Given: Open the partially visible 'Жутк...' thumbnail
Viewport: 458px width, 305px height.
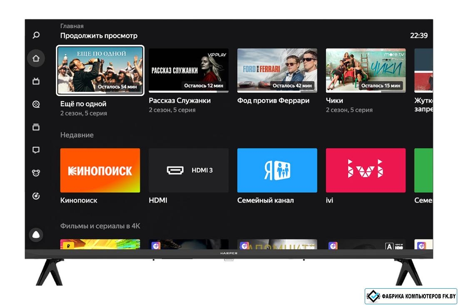Looking at the screenshot, I should (x=423, y=70).
